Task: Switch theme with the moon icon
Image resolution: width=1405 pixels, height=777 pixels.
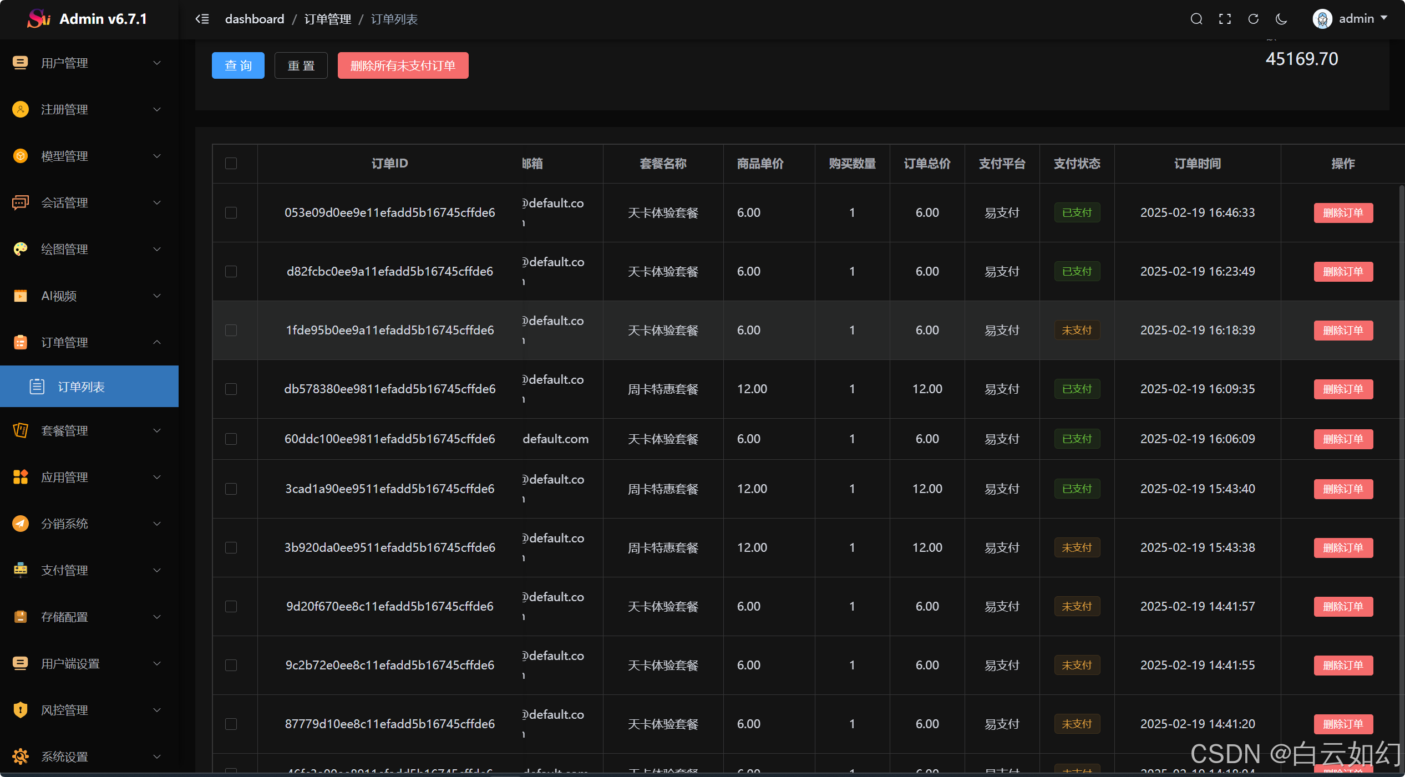Action: (x=1281, y=19)
